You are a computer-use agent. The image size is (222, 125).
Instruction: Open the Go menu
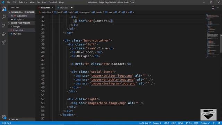(38, 2)
